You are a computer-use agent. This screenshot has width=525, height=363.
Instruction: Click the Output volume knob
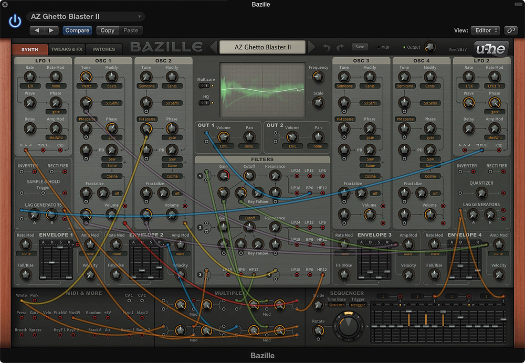tap(430, 47)
